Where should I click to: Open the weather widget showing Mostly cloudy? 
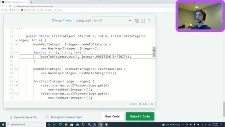(171, 125)
